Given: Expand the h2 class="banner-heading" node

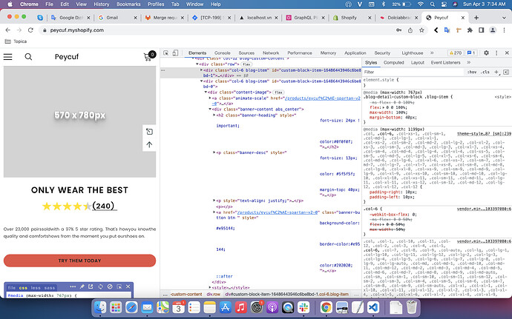Looking at the screenshot, I should point(214,115).
